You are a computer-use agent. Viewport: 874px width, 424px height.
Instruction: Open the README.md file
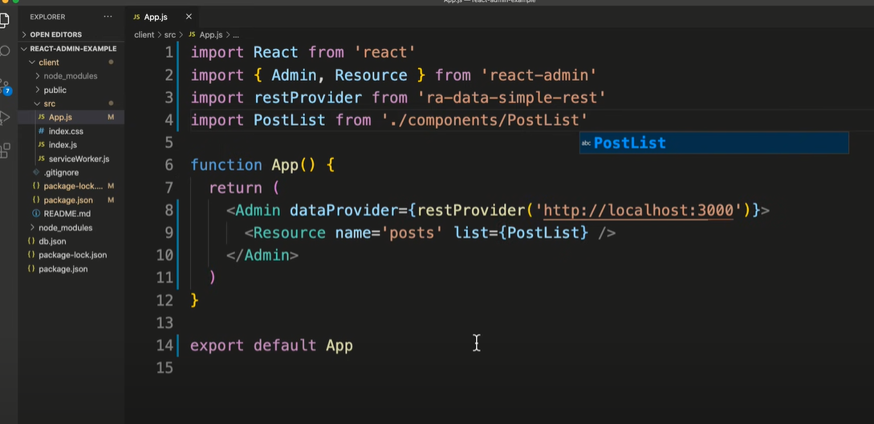point(67,214)
